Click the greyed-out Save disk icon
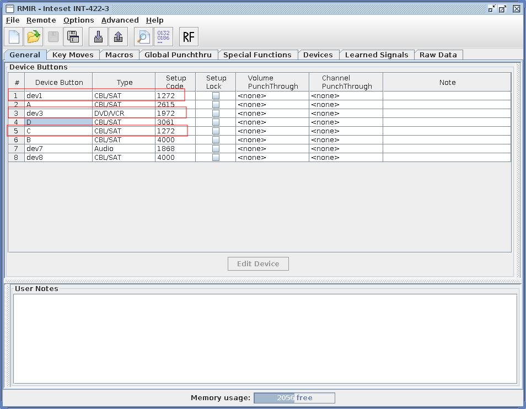 click(x=53, y=36)
